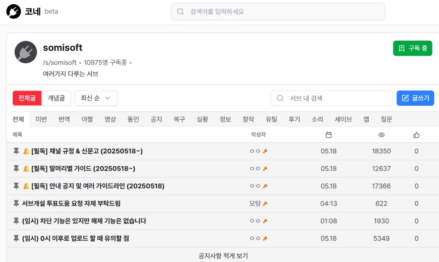Click the 서브 내 검색 input field

pos(331,98)
